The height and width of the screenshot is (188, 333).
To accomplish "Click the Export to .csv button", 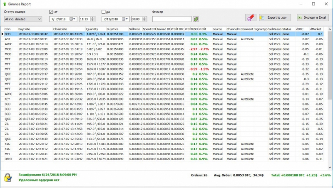I will [276, 17].
